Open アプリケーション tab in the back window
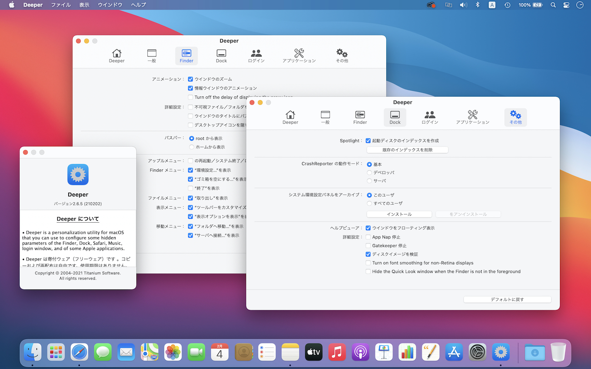The height and width of the screenshot is (369, 591). pyautogui.click(x=299, y=56)
